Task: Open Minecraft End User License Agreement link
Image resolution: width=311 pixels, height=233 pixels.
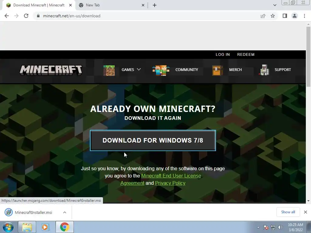Action: pyautogui.click(x=171, y=176)
